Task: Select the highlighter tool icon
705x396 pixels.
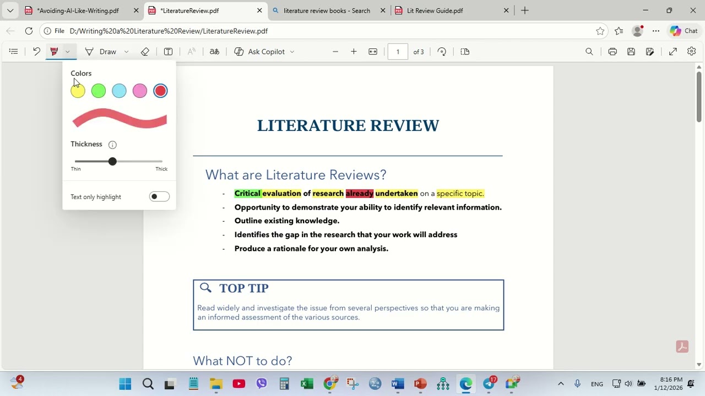Action: coord(54,52)
